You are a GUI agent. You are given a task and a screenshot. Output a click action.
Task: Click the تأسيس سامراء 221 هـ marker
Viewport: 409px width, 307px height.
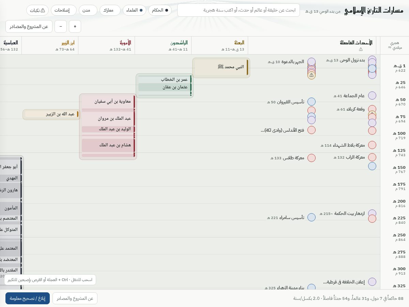312,217
